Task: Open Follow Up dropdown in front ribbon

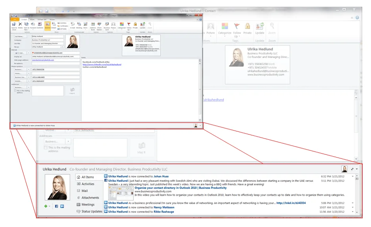Action: pos(129,26)
